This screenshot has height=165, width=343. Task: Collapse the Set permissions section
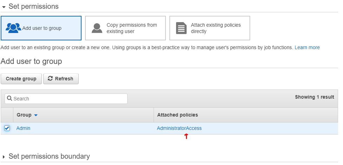coord(4,7)
